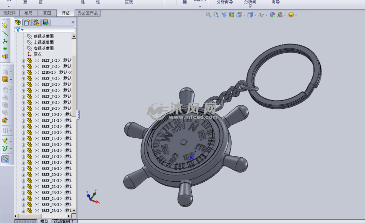Open the Edit Appearance color ball
365x223 pixels.
pos(272,15)
